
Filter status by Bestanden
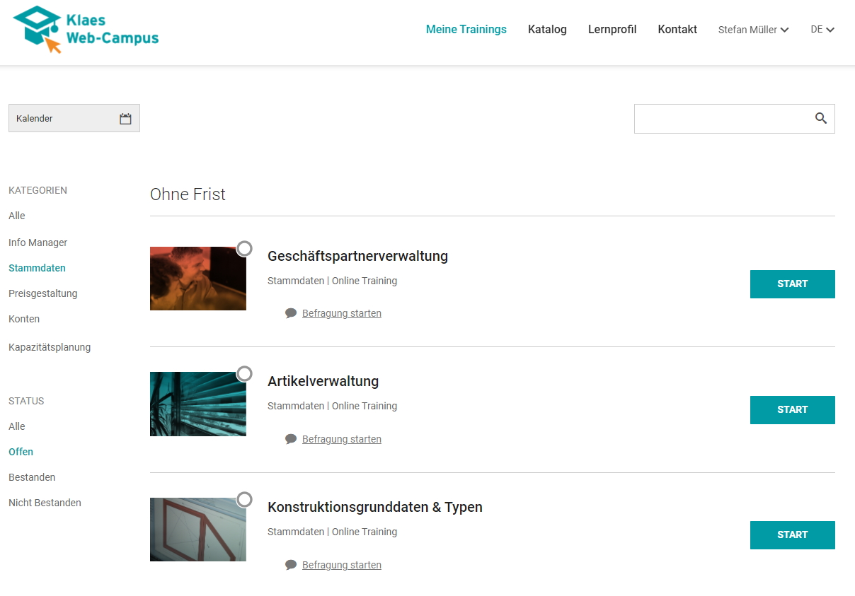click(32, 477)
